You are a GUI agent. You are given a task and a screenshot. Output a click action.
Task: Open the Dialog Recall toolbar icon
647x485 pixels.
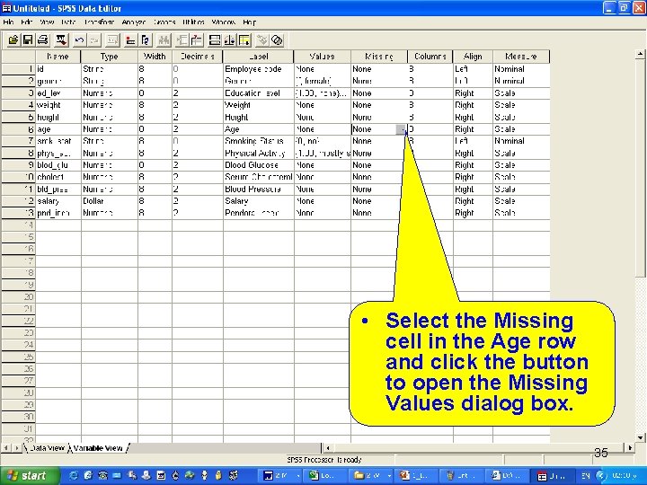point(61,40)
